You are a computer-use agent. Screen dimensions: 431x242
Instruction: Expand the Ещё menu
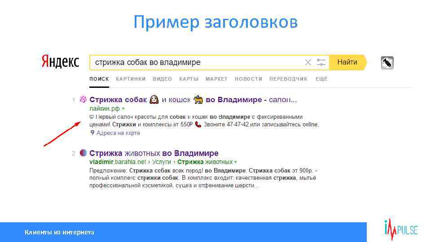[x=321, y=79]
